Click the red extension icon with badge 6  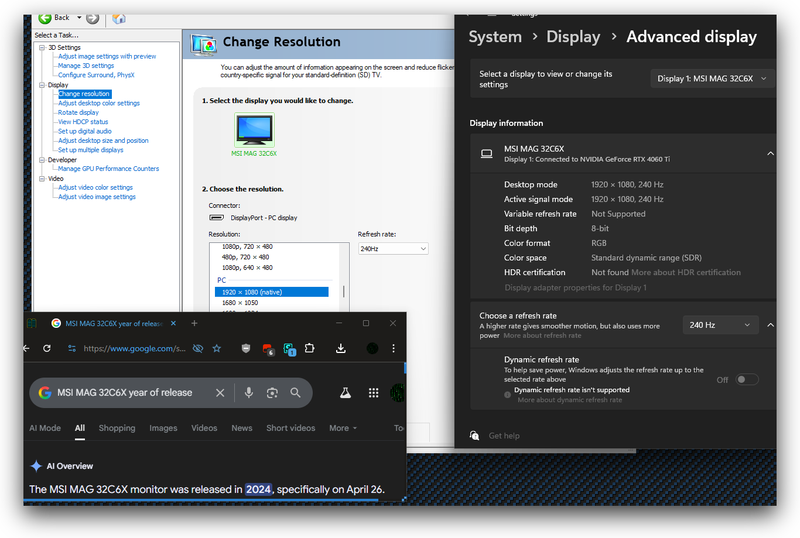(268, 349)
